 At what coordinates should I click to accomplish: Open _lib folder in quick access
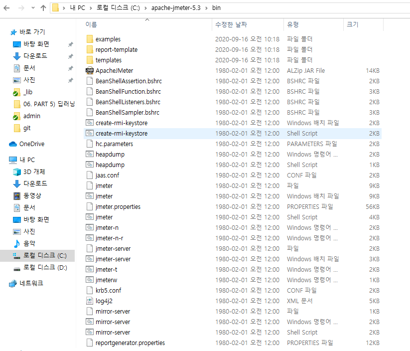tap(22, 92)
